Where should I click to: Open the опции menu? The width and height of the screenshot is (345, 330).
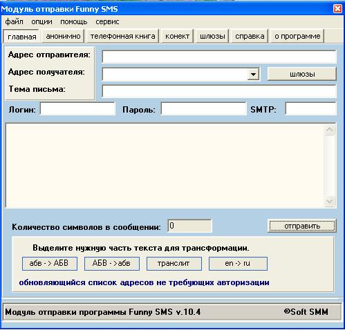coord(41,21)
